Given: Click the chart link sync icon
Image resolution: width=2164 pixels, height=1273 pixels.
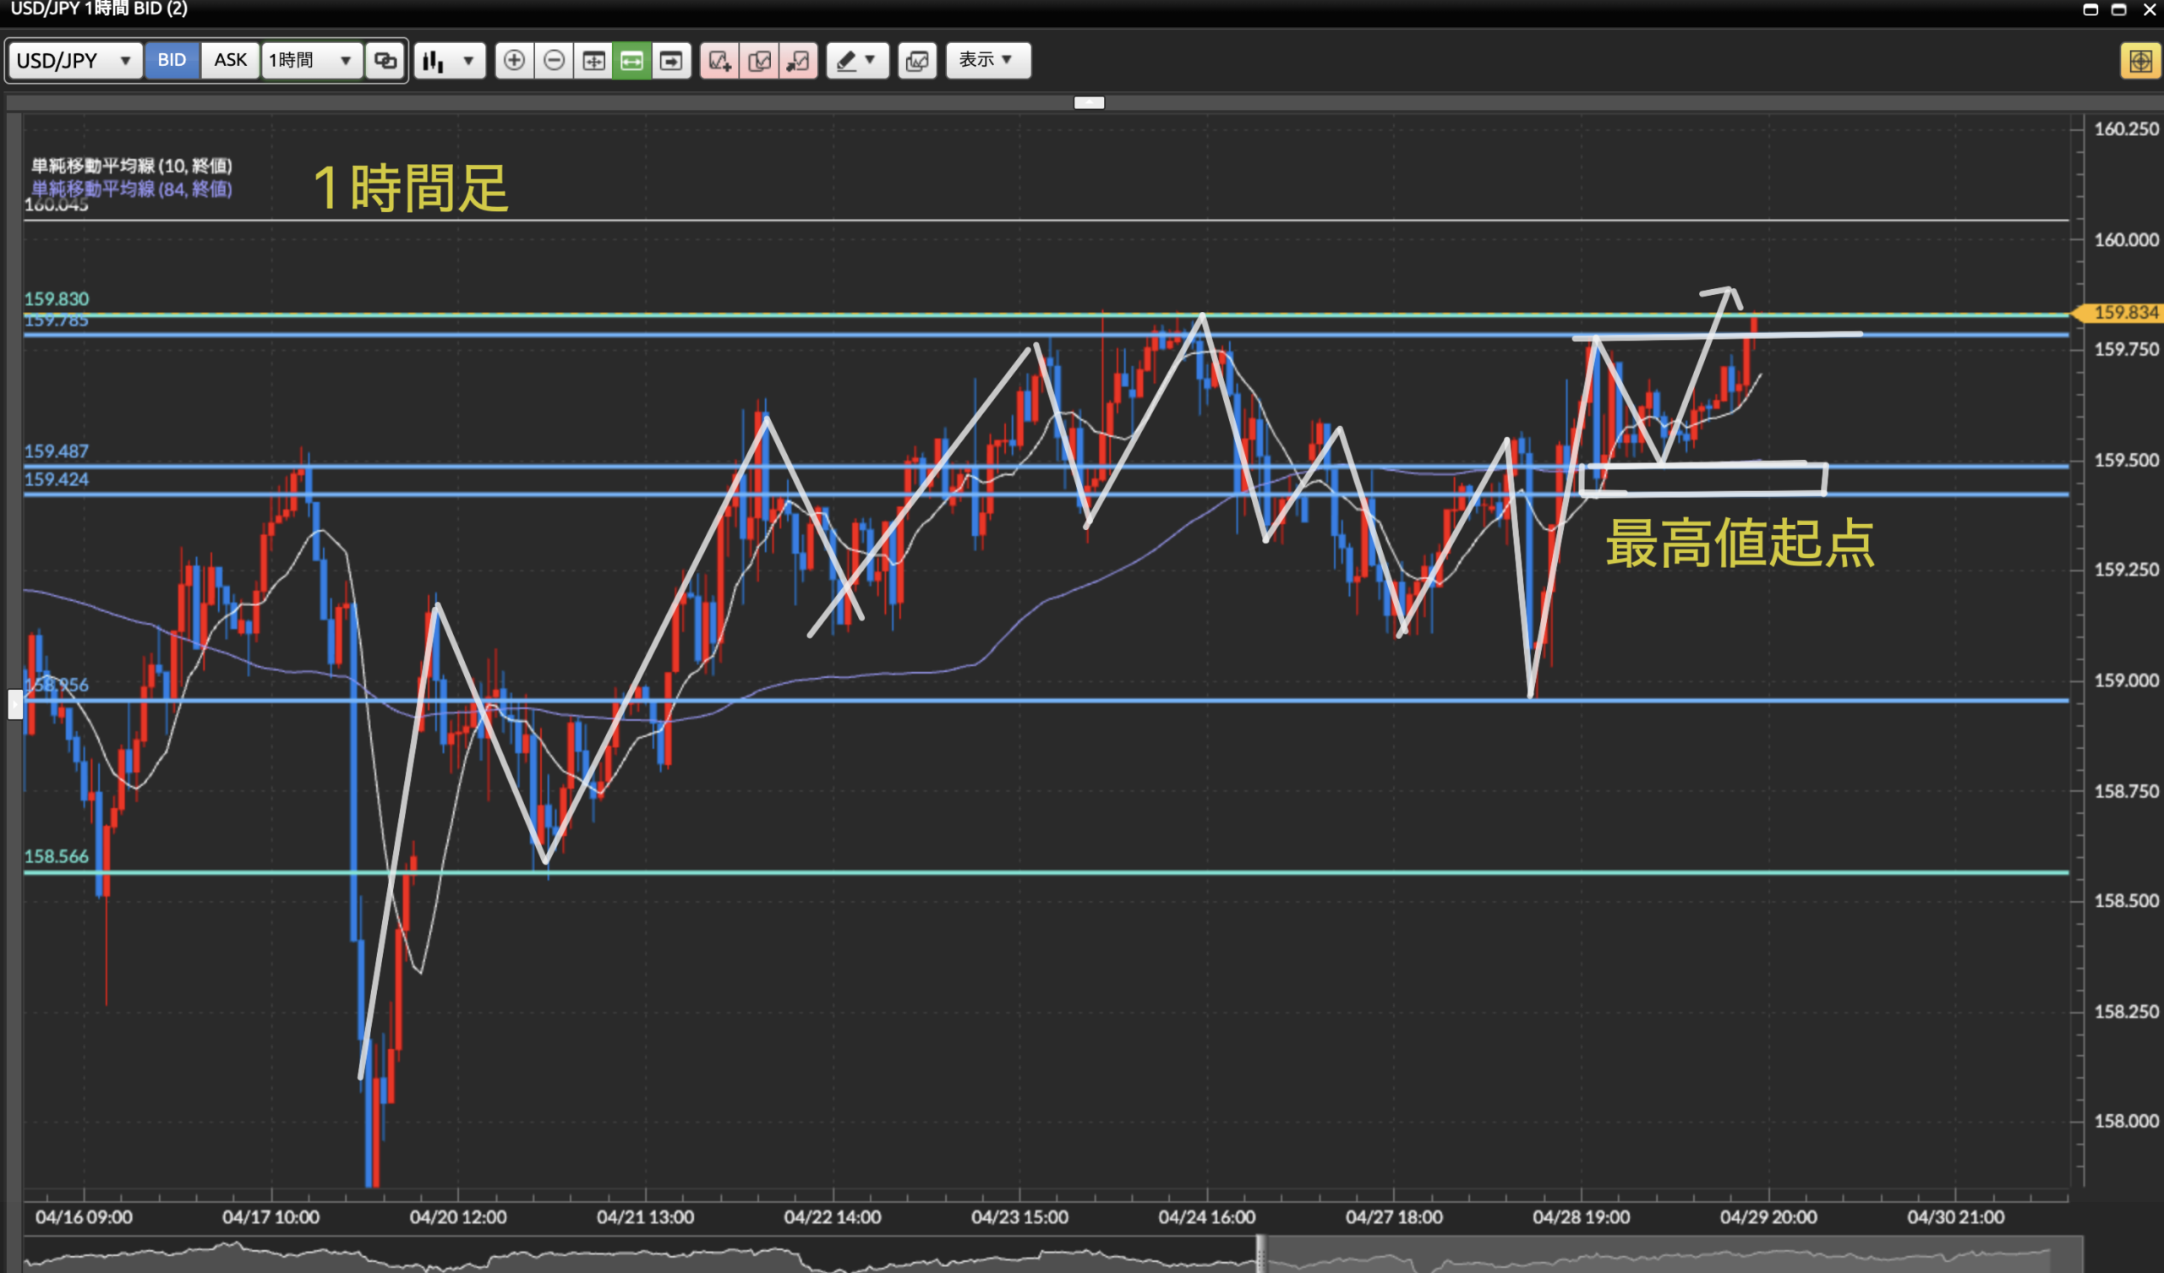Looking at the screenshot, I should (x=385, y=60).
